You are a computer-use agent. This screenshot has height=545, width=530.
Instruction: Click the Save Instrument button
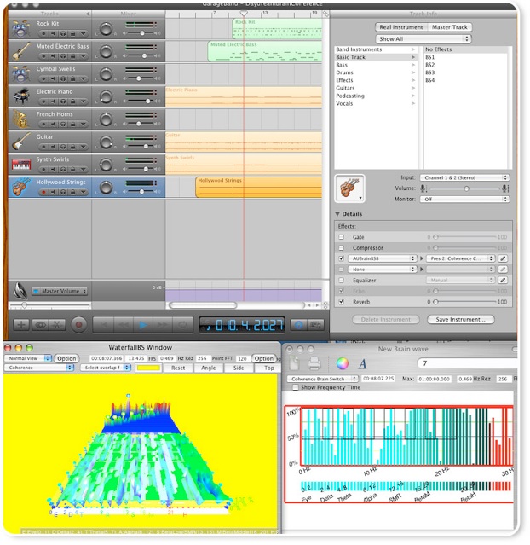(460, 320)
